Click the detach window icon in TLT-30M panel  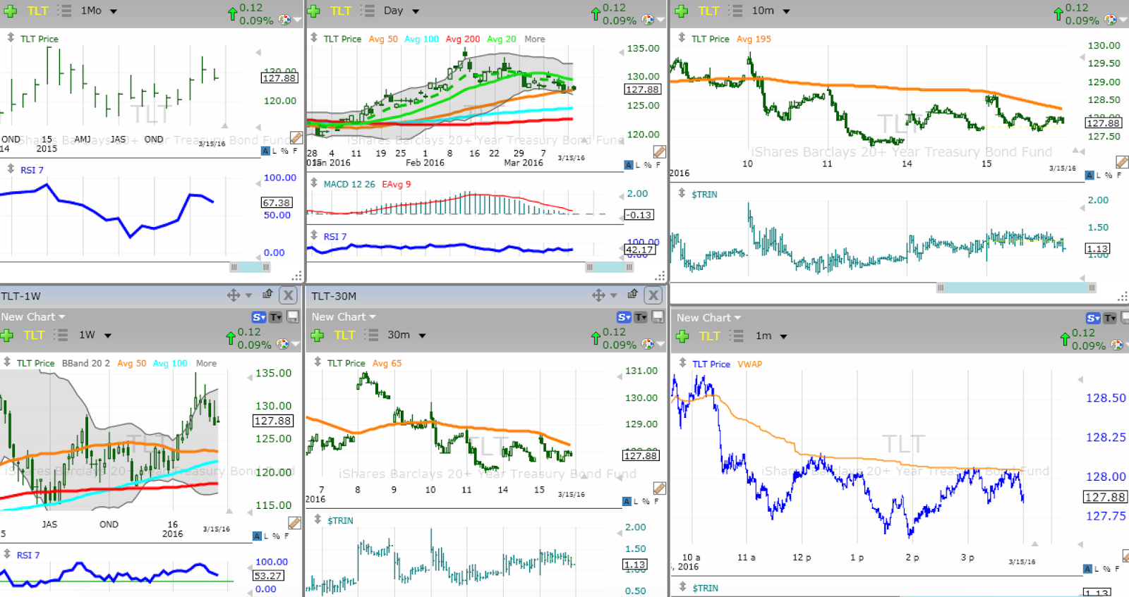pyautogui.click(x=633, y=294)
